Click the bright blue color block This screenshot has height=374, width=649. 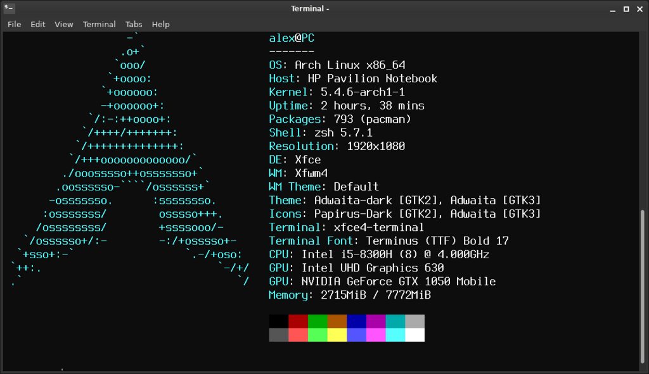356,335
